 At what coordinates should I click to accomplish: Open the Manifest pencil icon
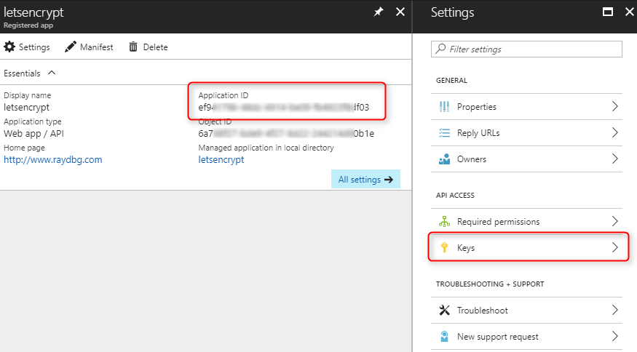[x=71, y=47]
